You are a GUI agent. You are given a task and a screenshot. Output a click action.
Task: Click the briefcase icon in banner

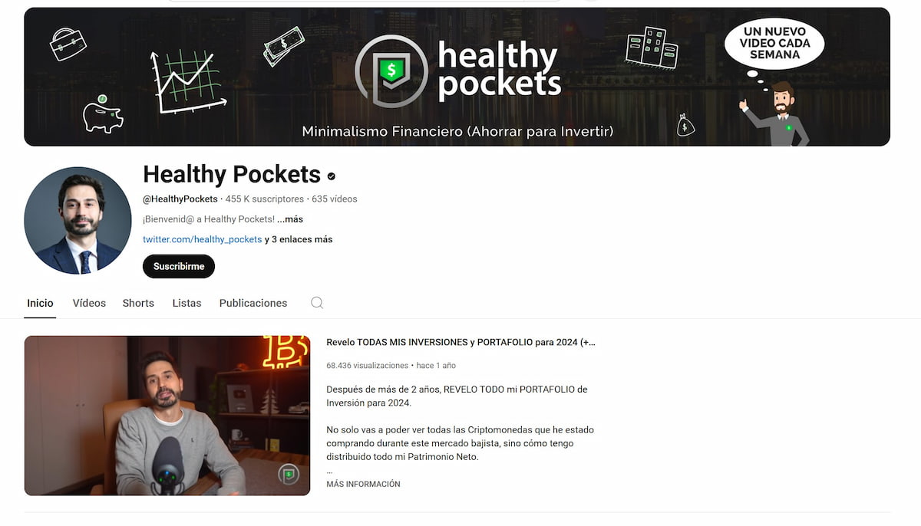click(x=68, y=44)
